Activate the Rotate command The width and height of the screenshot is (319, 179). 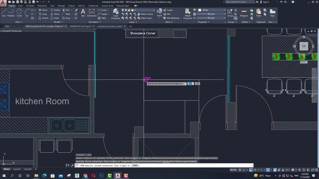coord(55,10)
